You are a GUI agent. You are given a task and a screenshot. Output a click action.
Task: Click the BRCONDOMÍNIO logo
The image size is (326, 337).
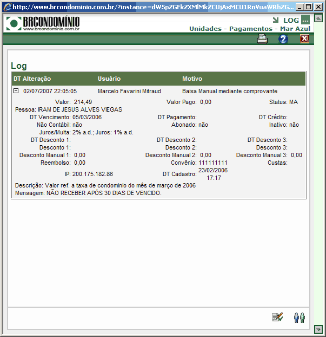point(43,23)
